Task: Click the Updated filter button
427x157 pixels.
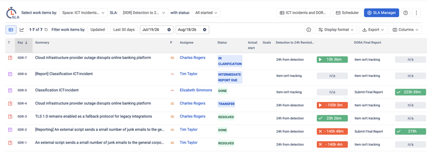Action: coord(97,30)
